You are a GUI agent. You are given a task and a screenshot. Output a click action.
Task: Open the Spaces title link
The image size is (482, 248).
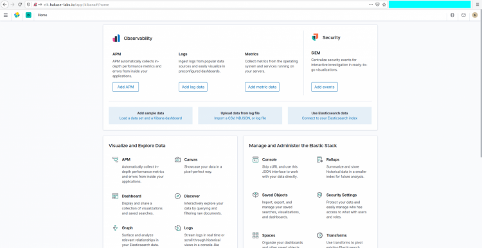click(x=269, y=235)
